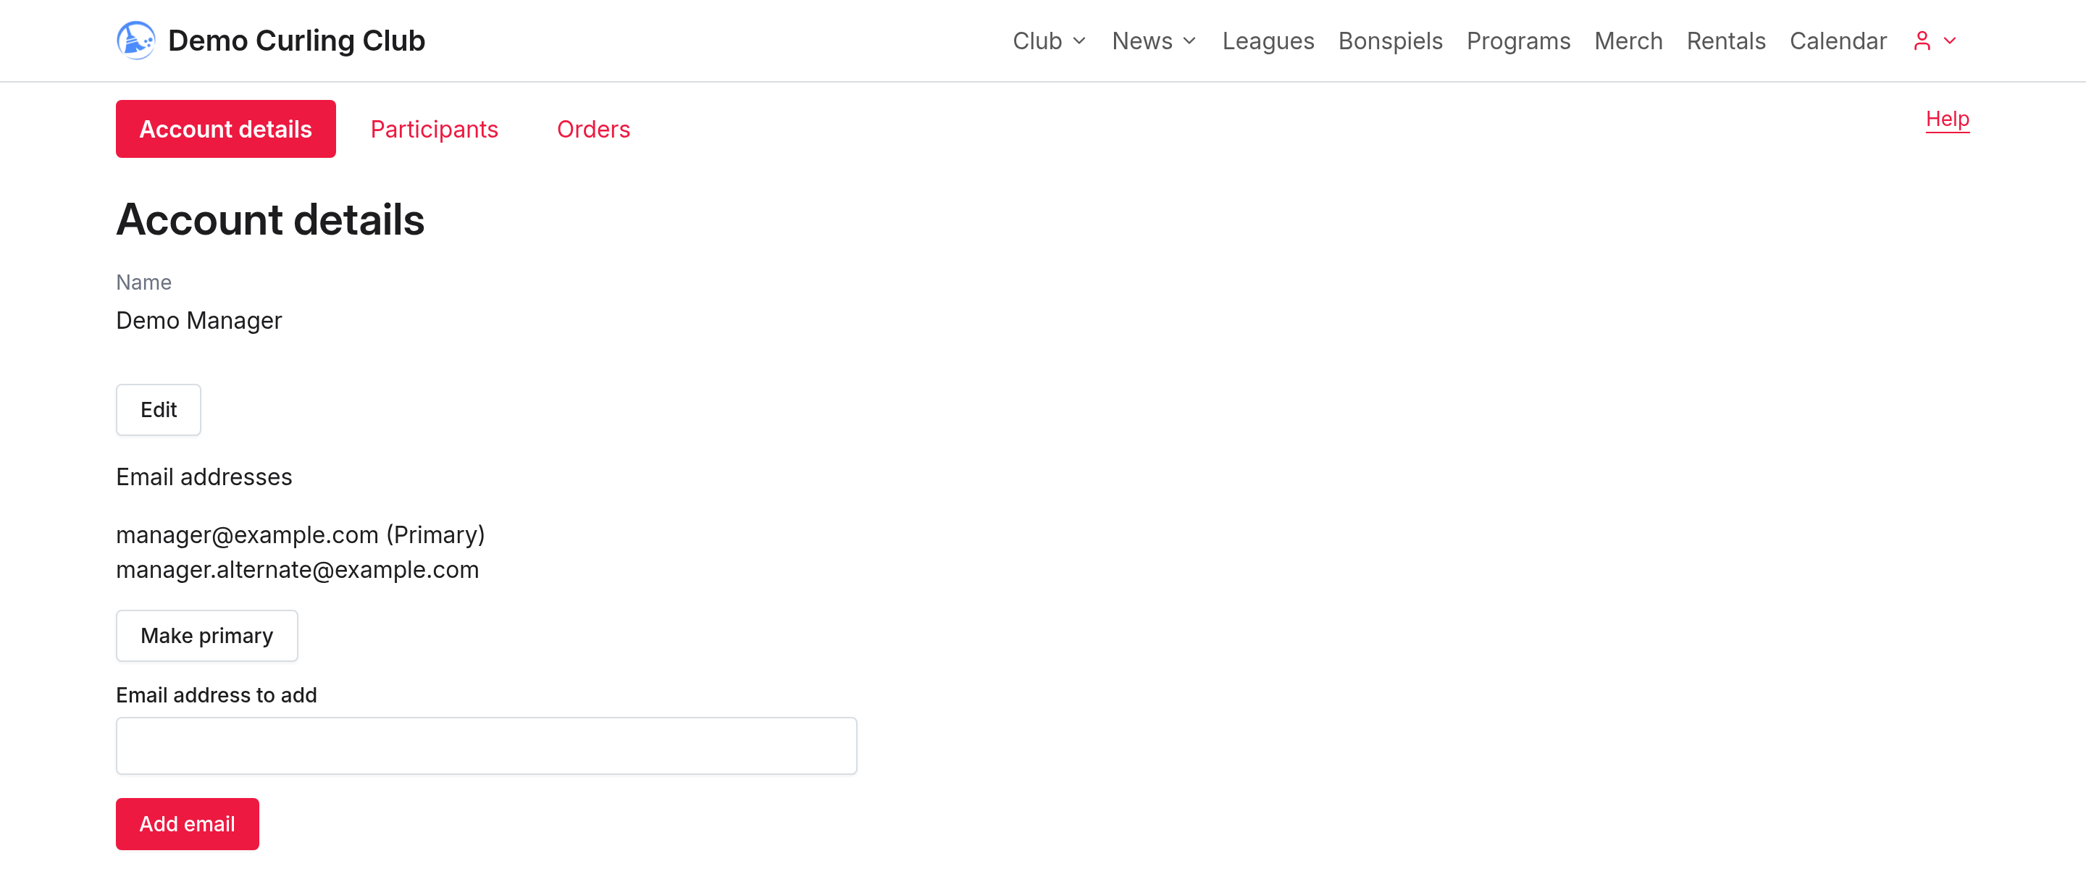
Task: Click the Demo Manager name value
Action: 199,321
